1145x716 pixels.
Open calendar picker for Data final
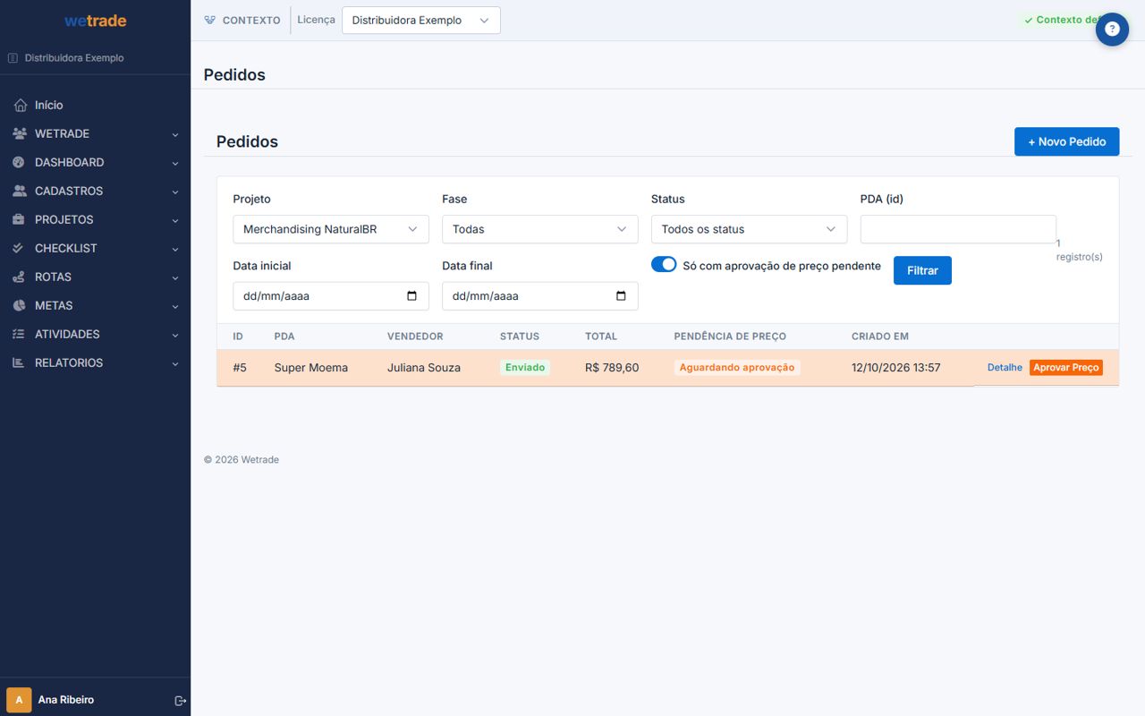pyautogui.click(x=621, y=296)
